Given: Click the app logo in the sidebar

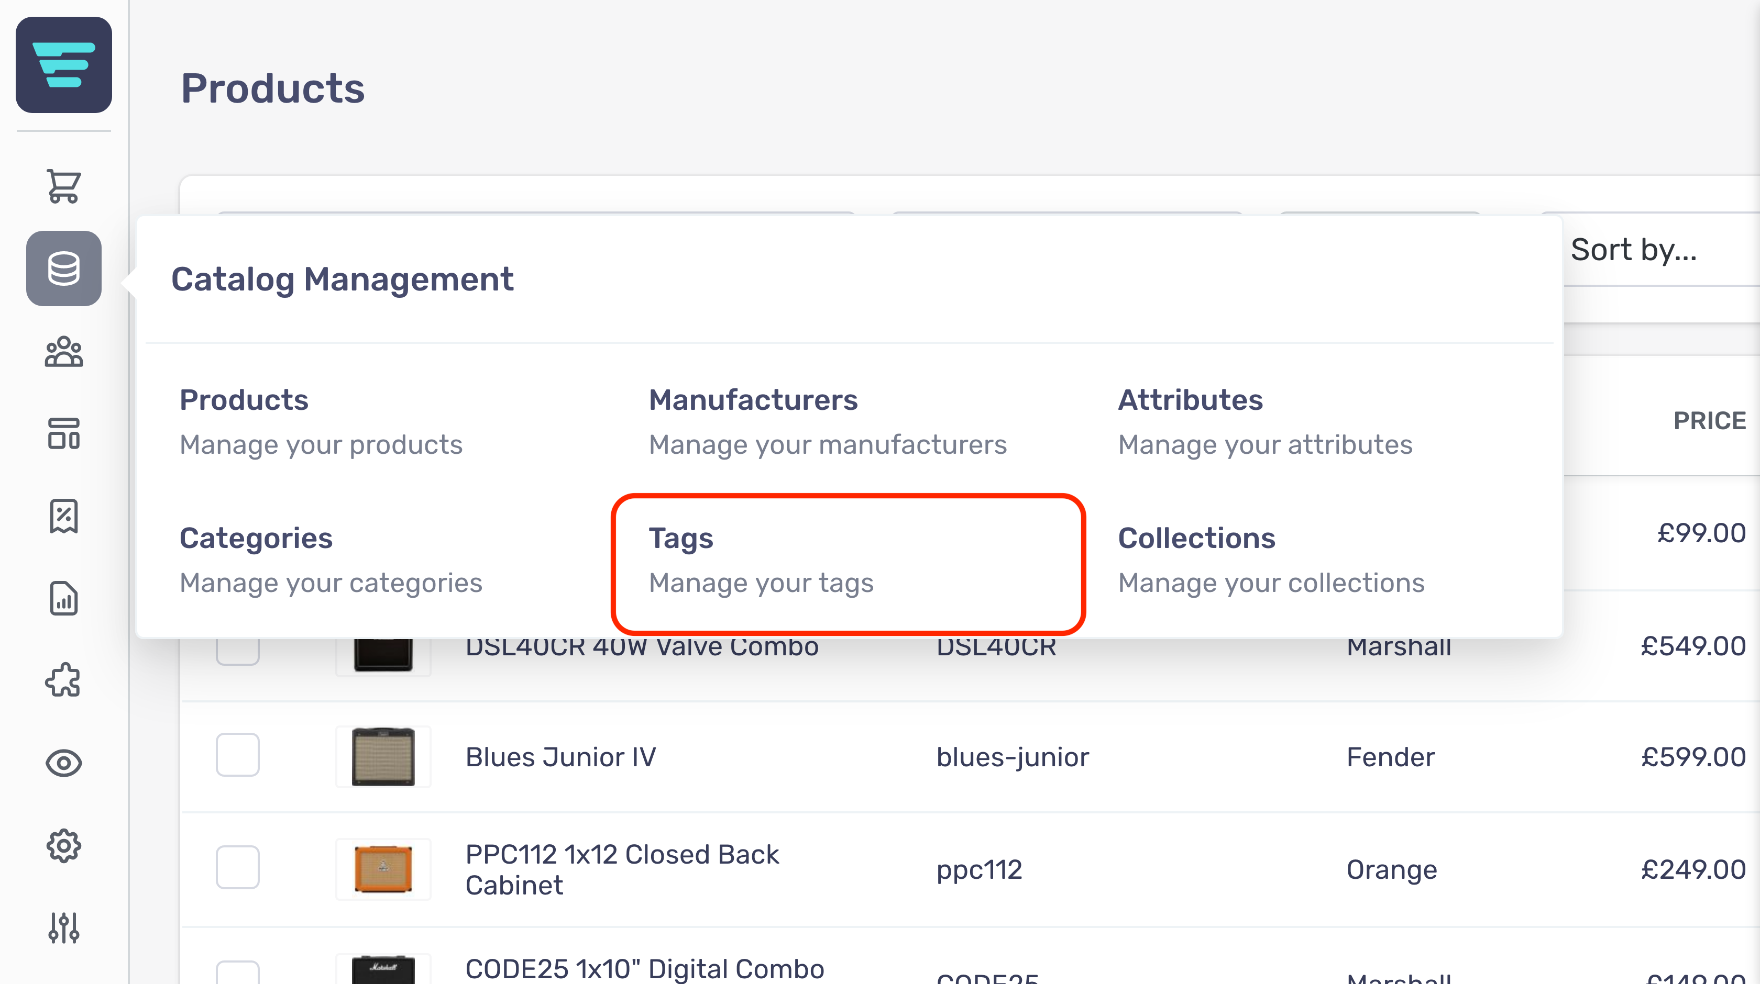Looking at the screenshot, I should 63,65.
